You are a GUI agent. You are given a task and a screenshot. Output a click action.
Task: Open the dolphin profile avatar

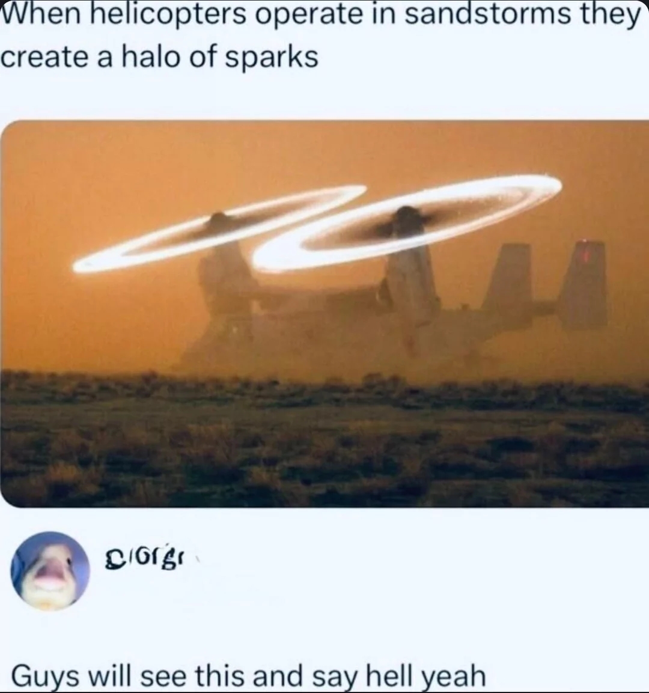[50, 570]
